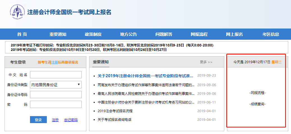Click into the 密码 input field

pos(56,104)
